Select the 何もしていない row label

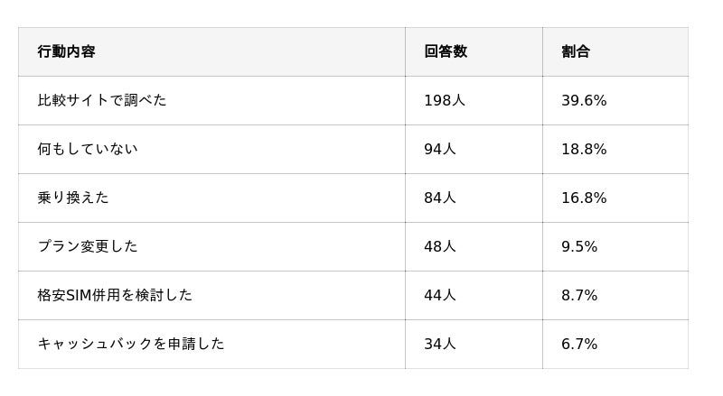click(x=88, y=149)
